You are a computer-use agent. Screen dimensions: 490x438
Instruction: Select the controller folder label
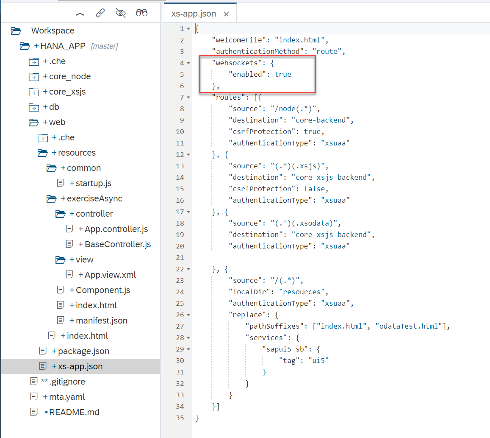pyautogui.click(x=94, y=214)
